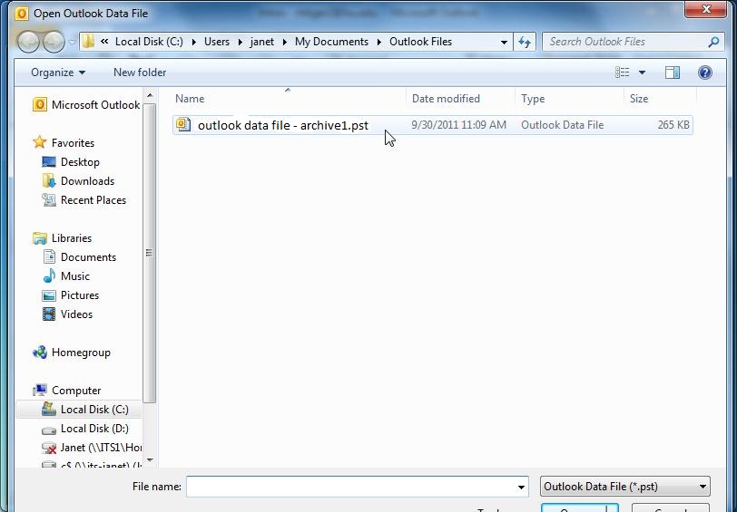Click the change view icon
Viewport: 737px width, 512px height.
coord(622,72)
